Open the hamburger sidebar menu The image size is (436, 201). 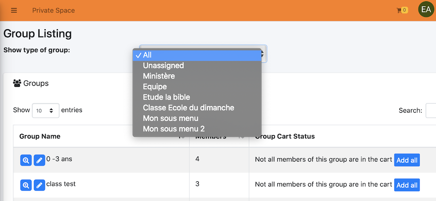[x=14, y=11]
